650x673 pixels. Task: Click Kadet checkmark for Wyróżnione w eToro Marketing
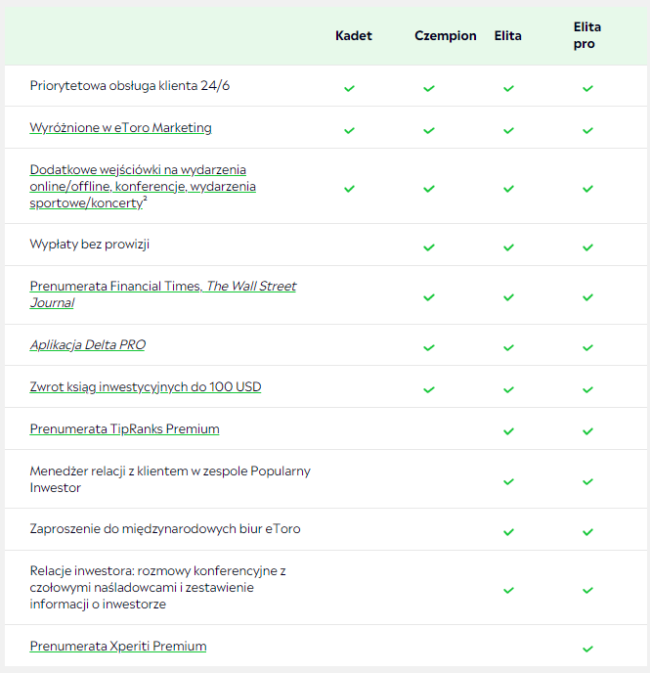pos(349,130)
